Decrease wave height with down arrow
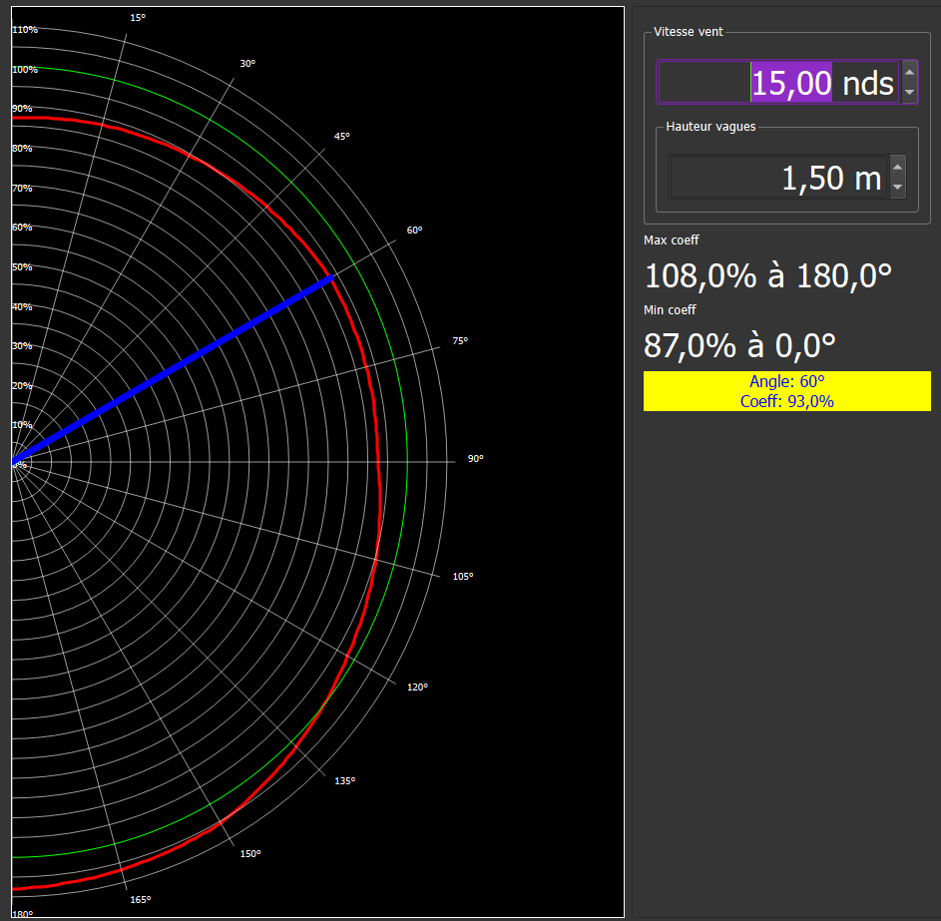This screenshot has width=941, height=921. pos(897,188)
